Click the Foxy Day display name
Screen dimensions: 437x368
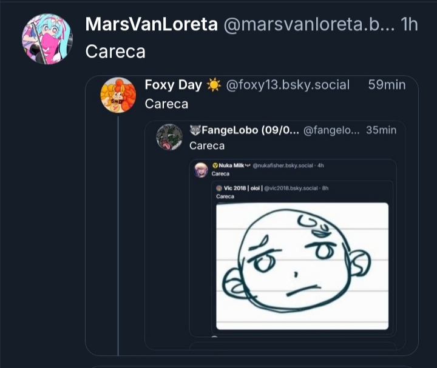(173, 85)
